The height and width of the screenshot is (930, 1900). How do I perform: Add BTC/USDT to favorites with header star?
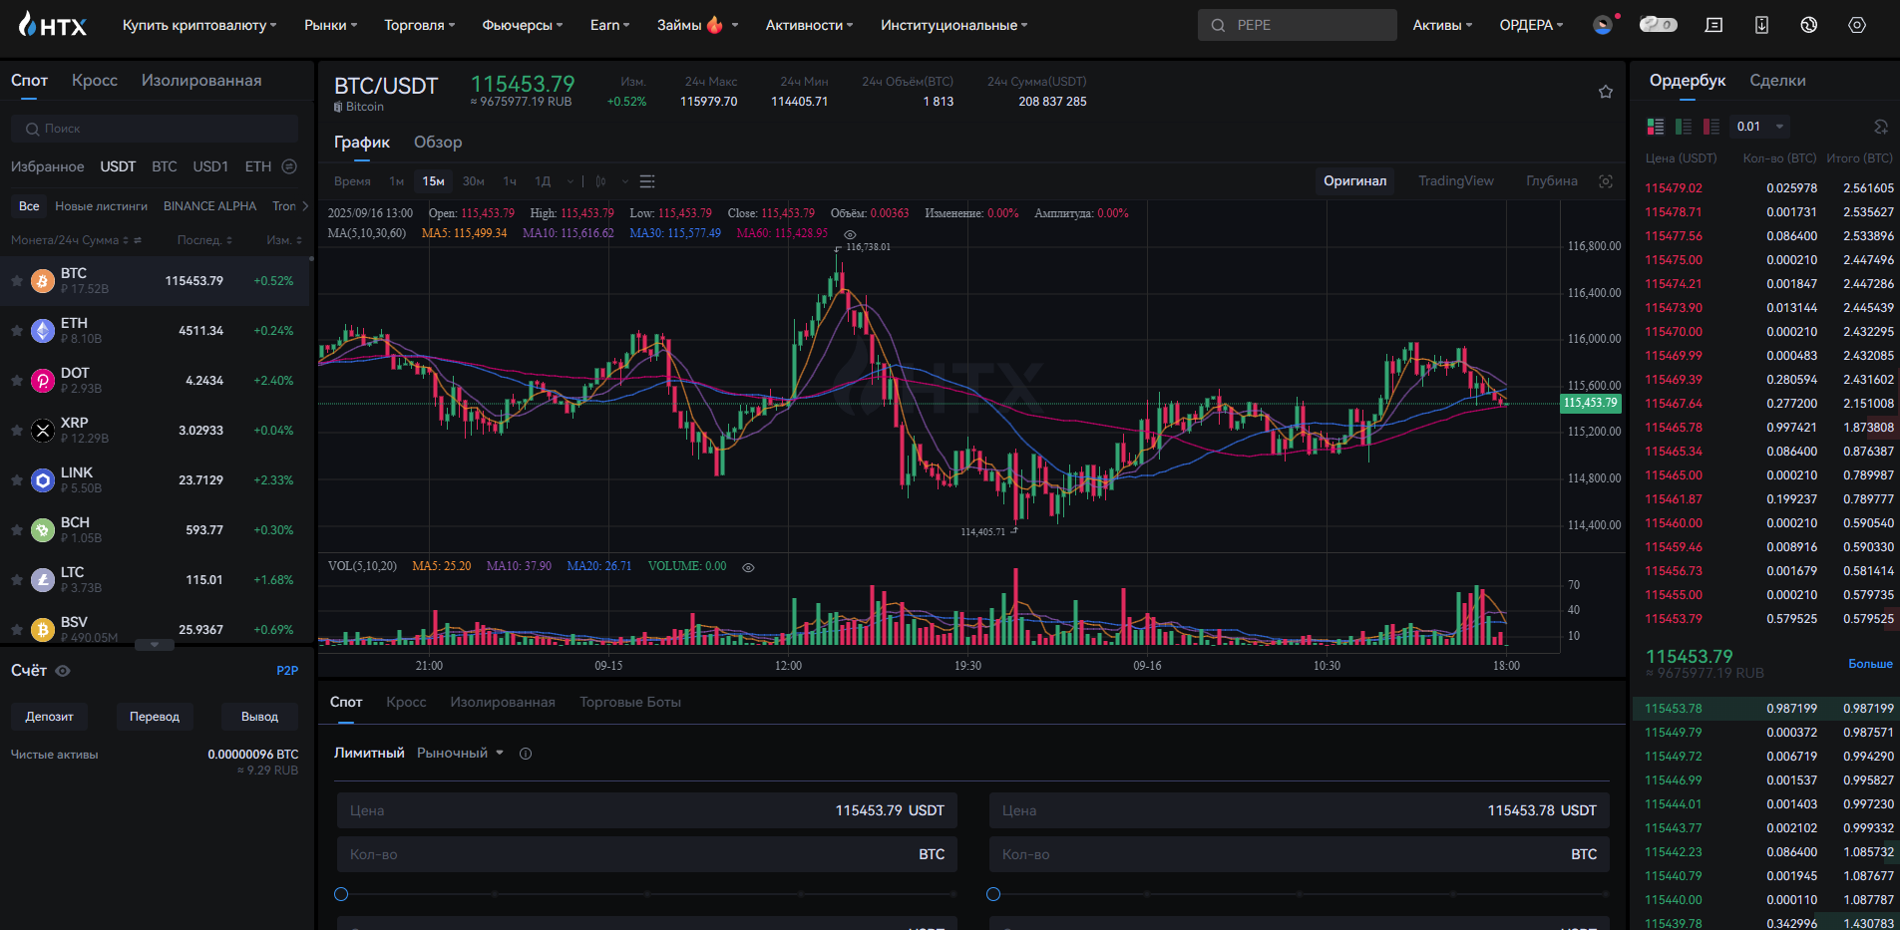coord(1605,92)
